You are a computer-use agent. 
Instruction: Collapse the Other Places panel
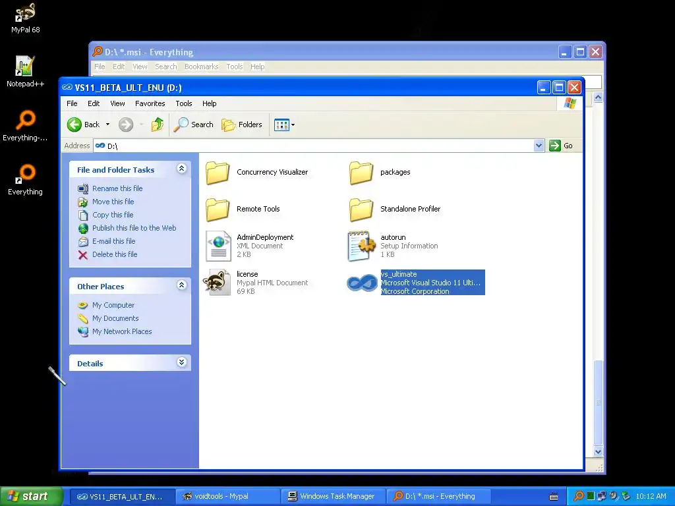coord(182,285)
